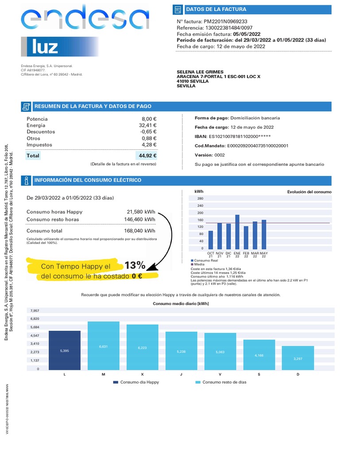Screen dimensions: 340x454
Task: Click the 'DATOS DE LA FACTURA' heading
Action: click(216, 10)
